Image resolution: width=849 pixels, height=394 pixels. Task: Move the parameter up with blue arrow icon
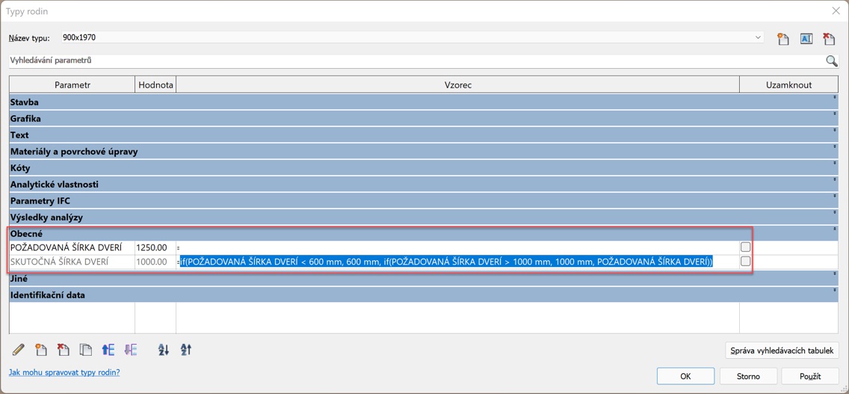108,350
